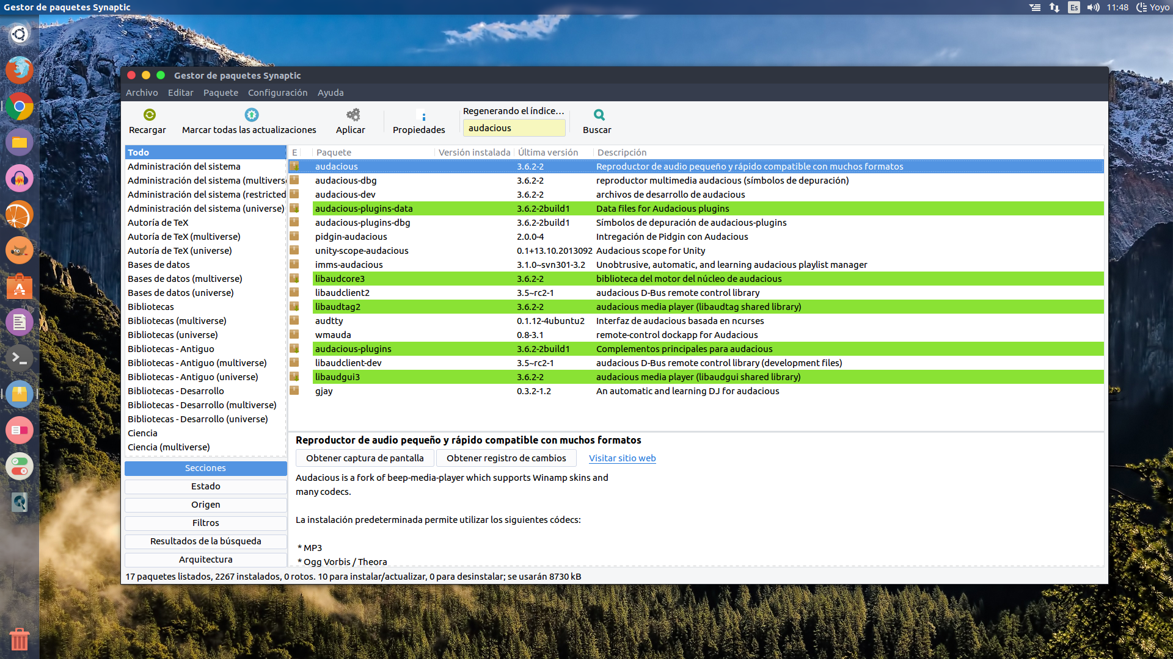Click status icon of selected audacious row

[294, 166]
